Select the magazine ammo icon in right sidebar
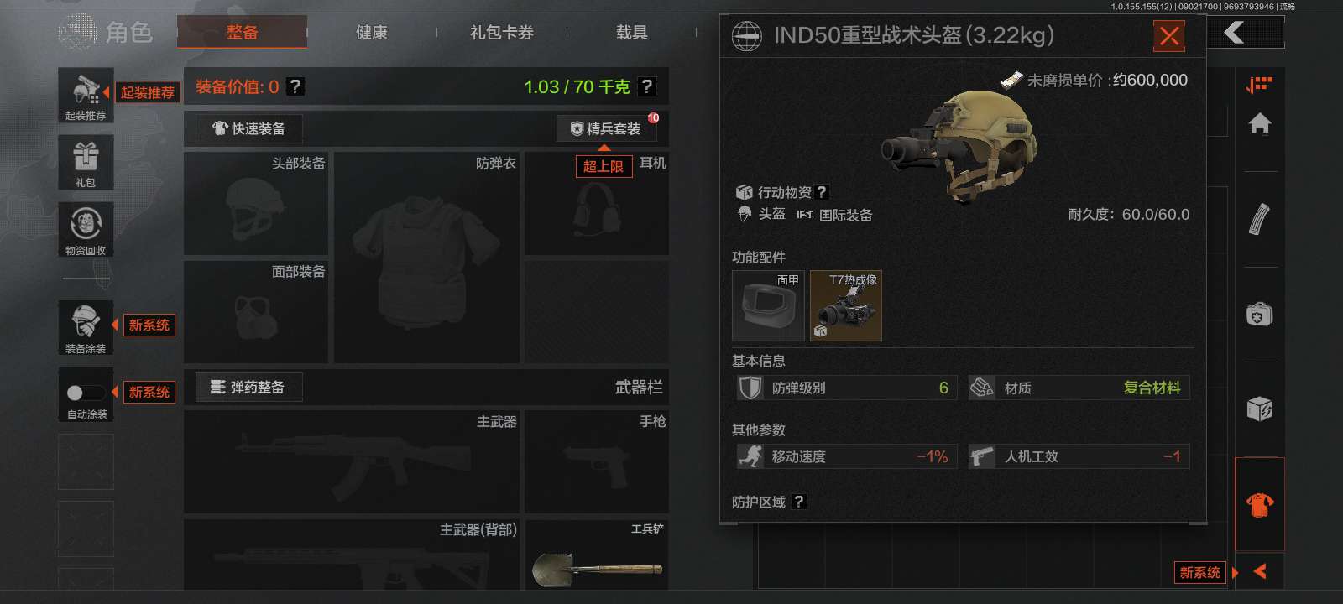The height and width of the screenshot is (604, 1343). click(1259, 219)
